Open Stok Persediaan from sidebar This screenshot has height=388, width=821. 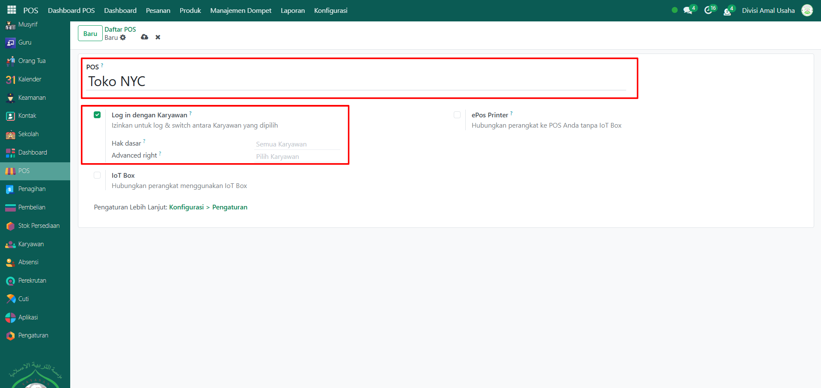39,226
